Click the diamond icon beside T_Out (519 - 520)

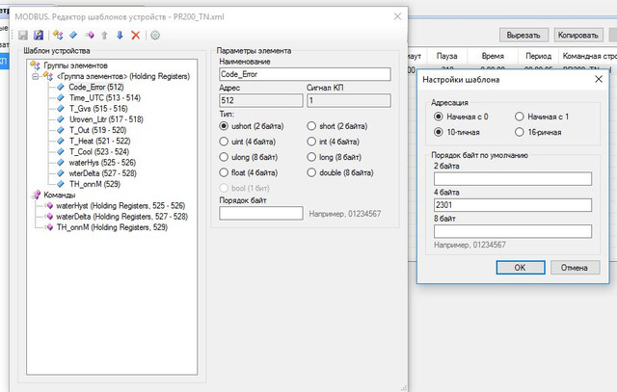click(61, 130)
